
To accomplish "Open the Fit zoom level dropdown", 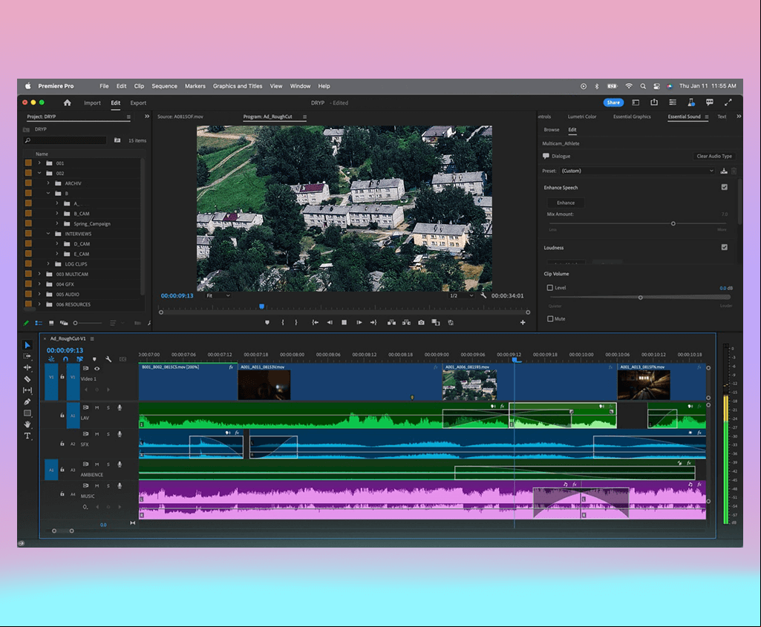I will click(x=218, y=295).
